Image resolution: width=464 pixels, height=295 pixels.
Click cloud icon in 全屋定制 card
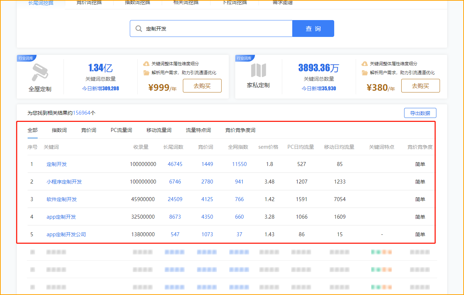click(x=146, y=64)
